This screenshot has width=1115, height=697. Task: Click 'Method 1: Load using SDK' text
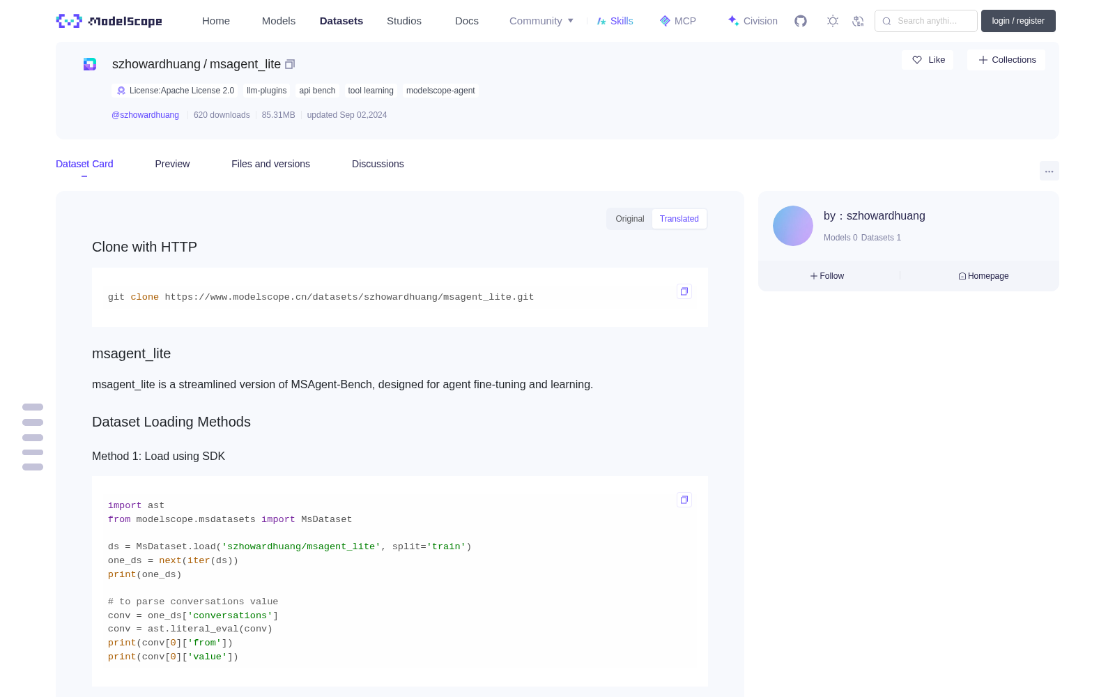point(158,456)
